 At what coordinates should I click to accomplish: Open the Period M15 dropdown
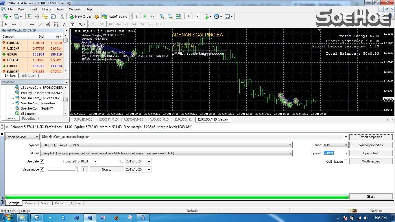click(346, 145)
